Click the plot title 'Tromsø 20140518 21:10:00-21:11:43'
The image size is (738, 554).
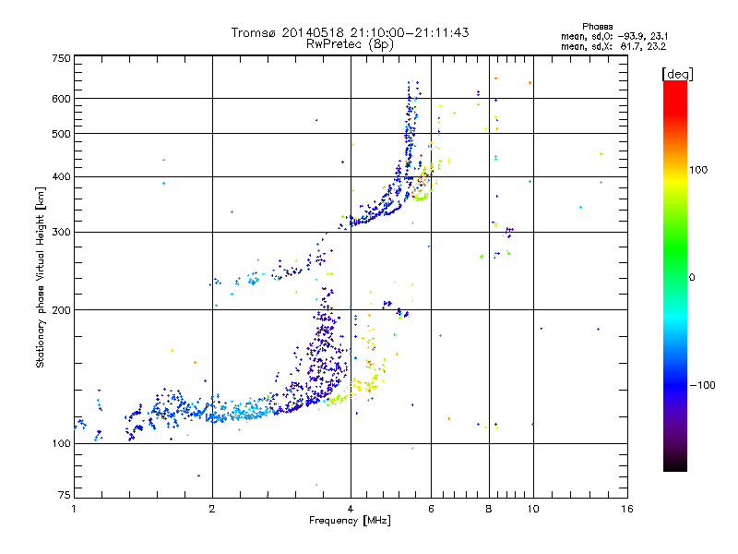click(350, 32)
